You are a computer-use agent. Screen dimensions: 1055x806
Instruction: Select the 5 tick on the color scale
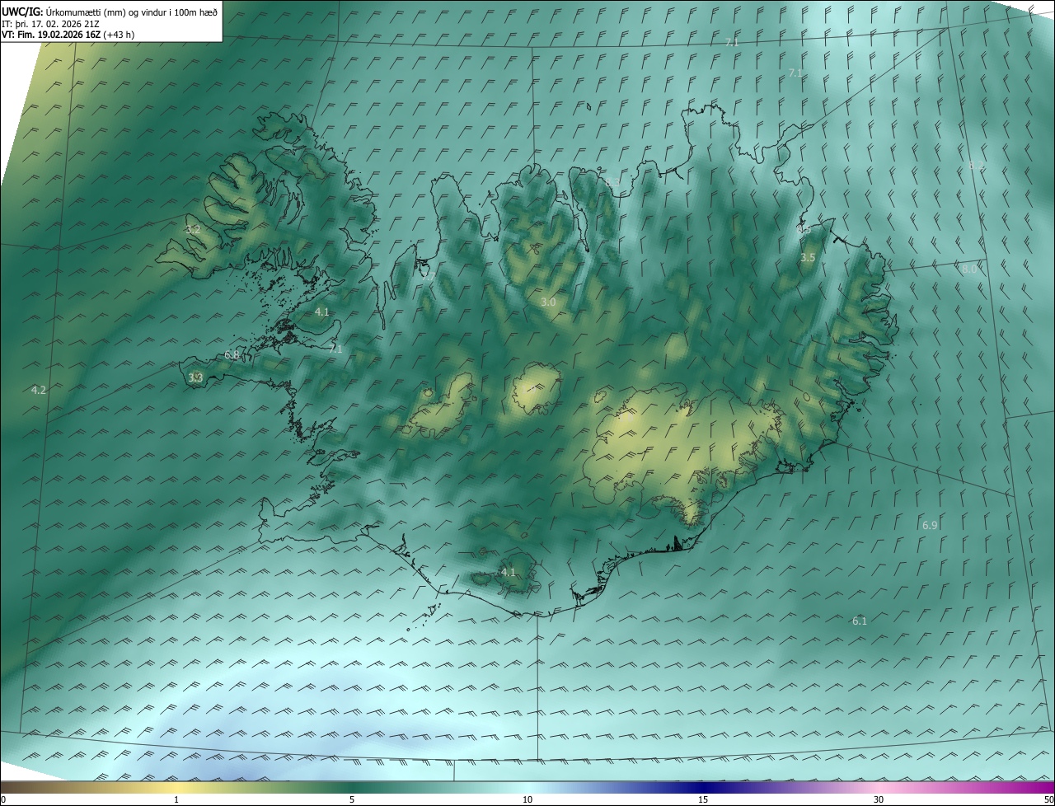(x=352, y=799)
